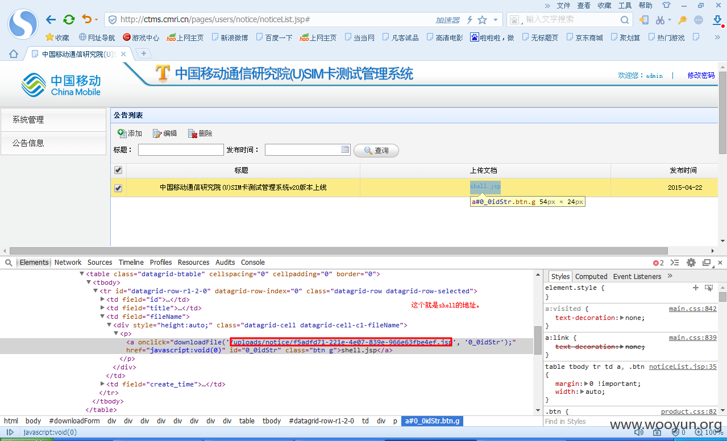Switch to the Resources devtools tab

pyautogui.click(x=194, y=263)
